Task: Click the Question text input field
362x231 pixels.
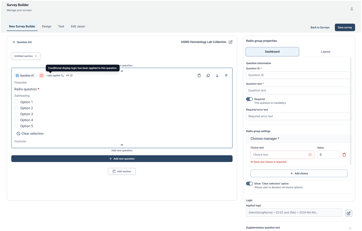Action: click(299, 90)
